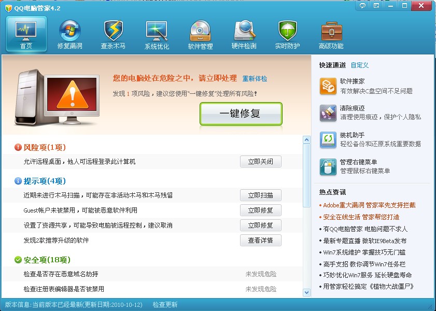Open news: 有QQ电脑管家 电脑问题不求人

point(365,229)
